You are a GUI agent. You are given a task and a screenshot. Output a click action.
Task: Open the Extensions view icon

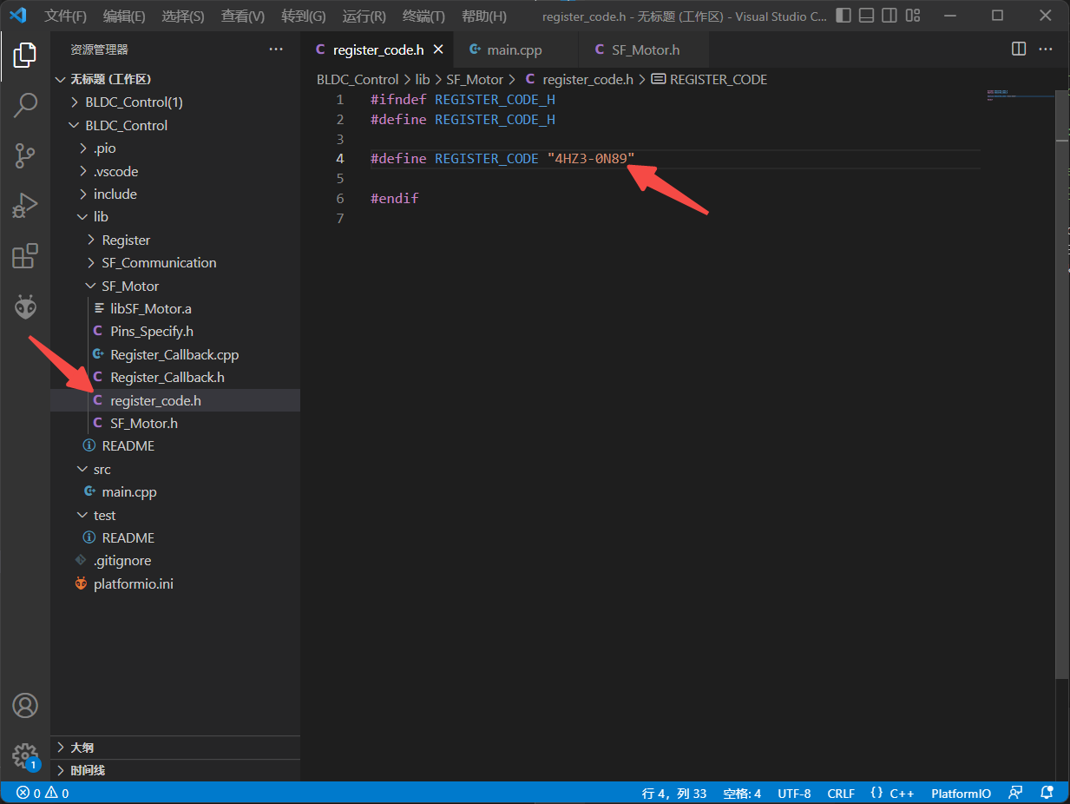tap(25, 256)
